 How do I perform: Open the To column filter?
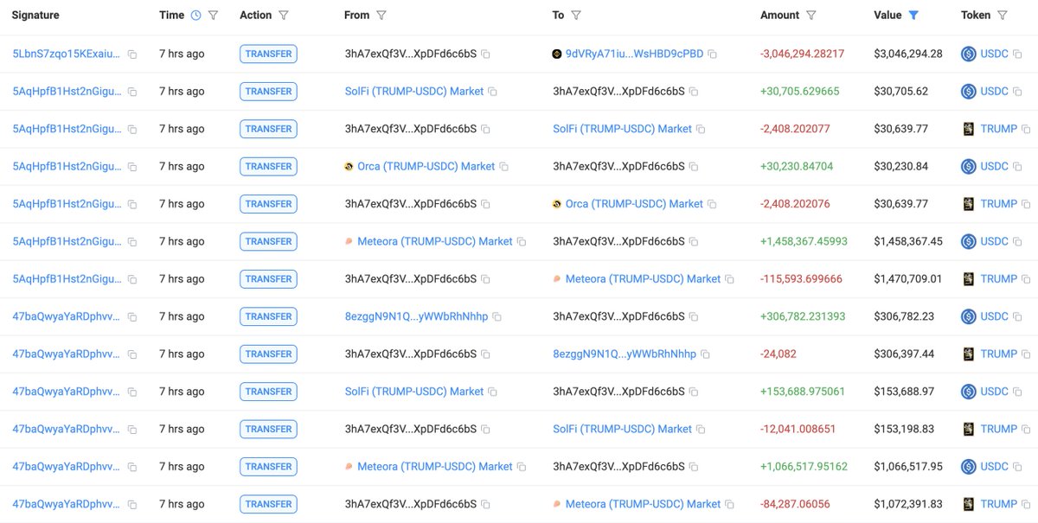pyautogui.click(x=576, y=15)
